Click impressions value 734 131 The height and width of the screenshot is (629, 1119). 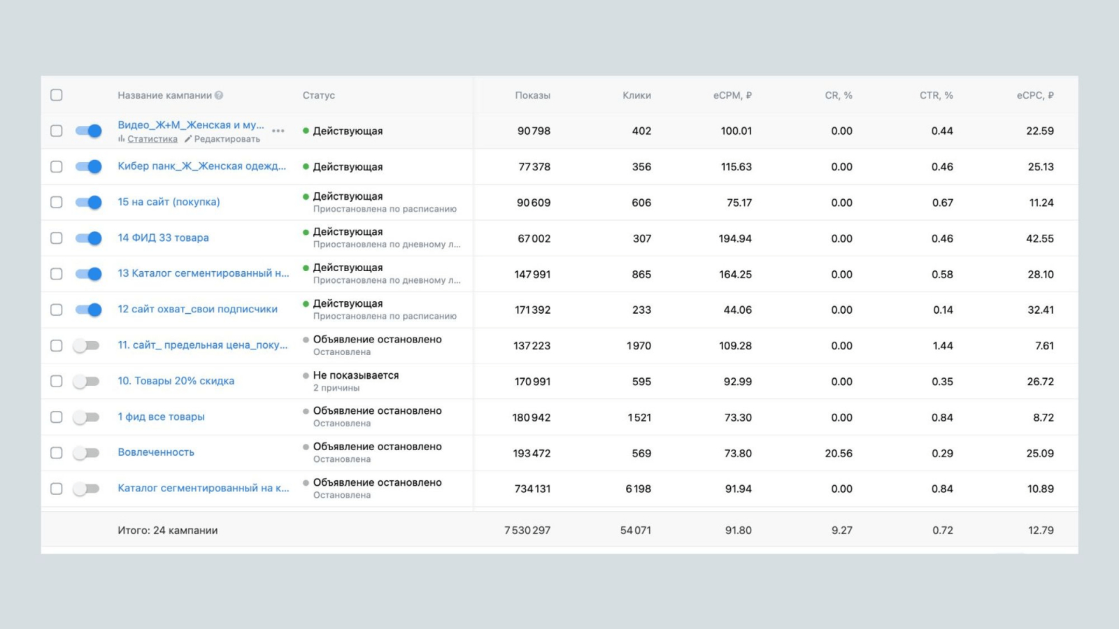532,489
